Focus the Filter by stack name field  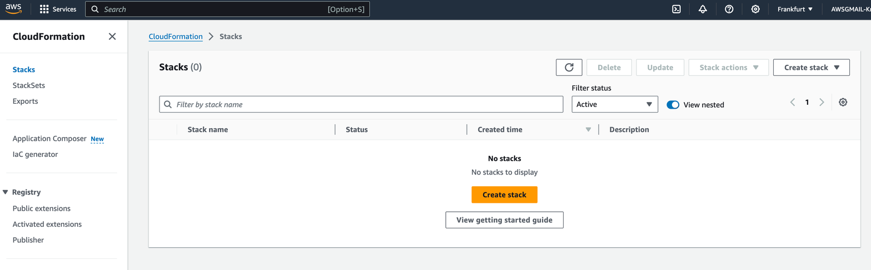pos(367,104)
